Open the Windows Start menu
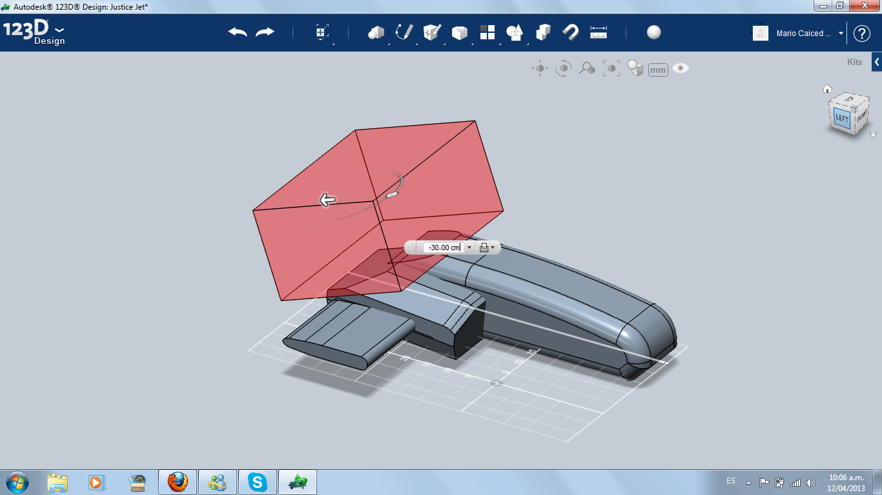 click(x=16, y=481)
